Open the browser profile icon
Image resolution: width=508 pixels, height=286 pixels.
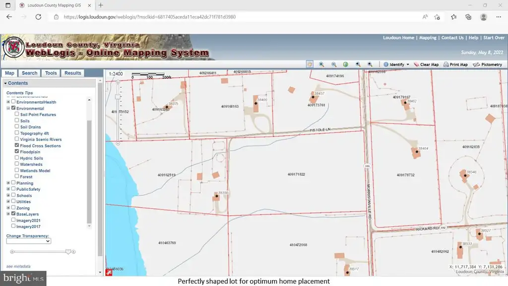[483, 17]
